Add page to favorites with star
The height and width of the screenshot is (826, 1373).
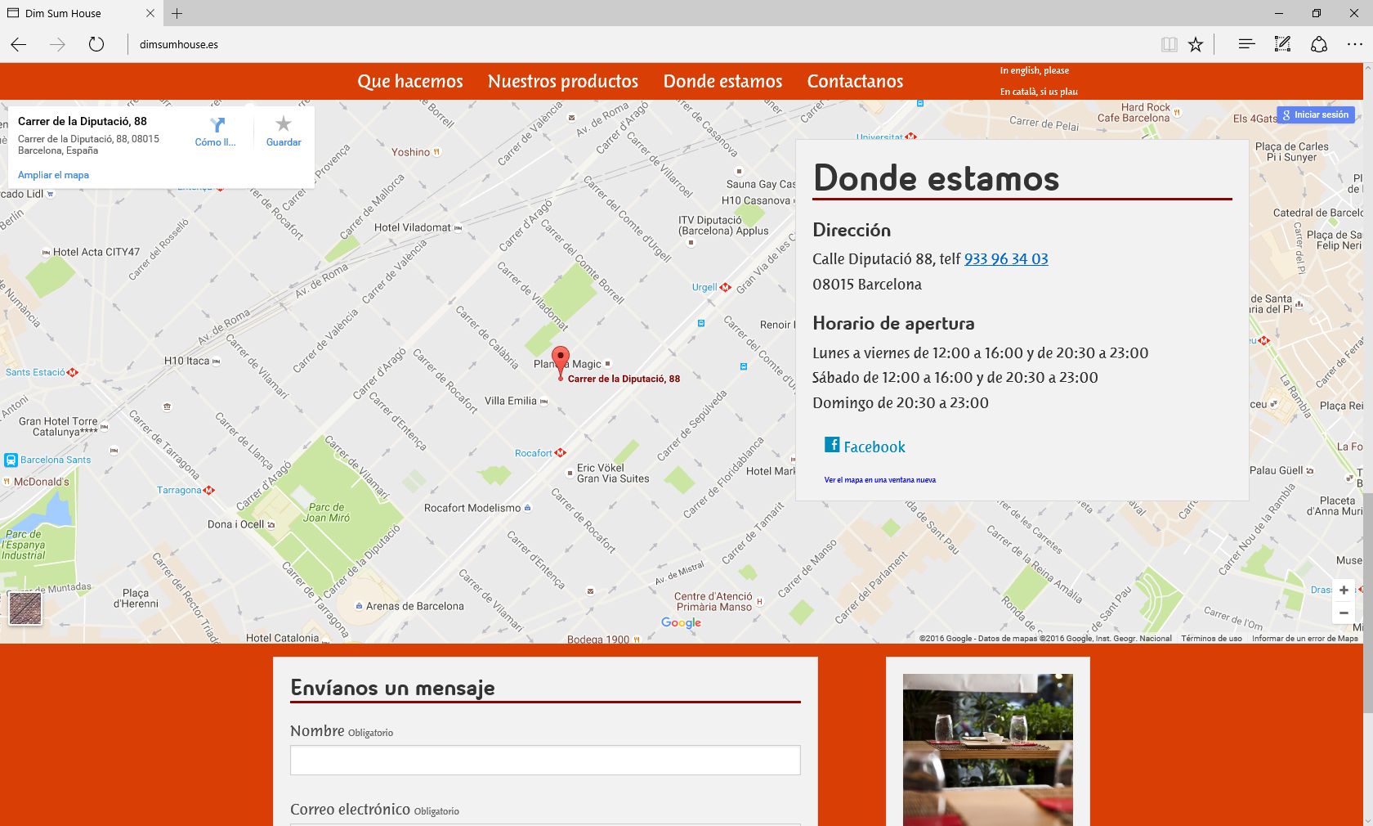coord(1196,44)
